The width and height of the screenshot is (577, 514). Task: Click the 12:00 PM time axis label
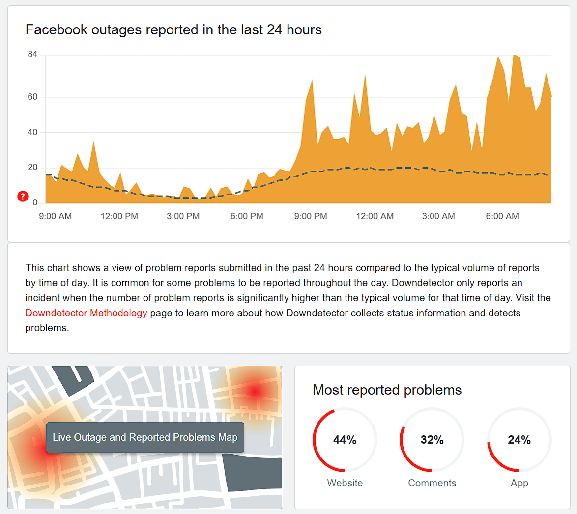coord(119,216)
